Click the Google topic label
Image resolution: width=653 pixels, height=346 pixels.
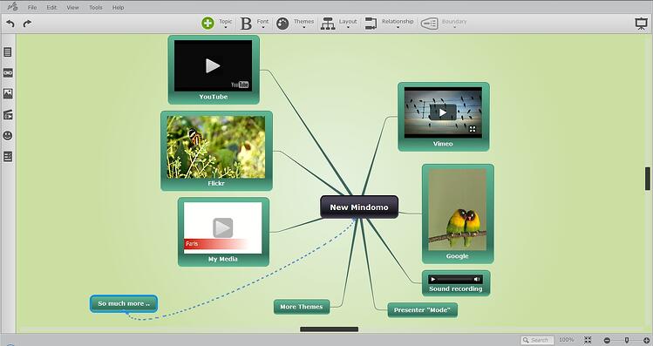point(457,256)
